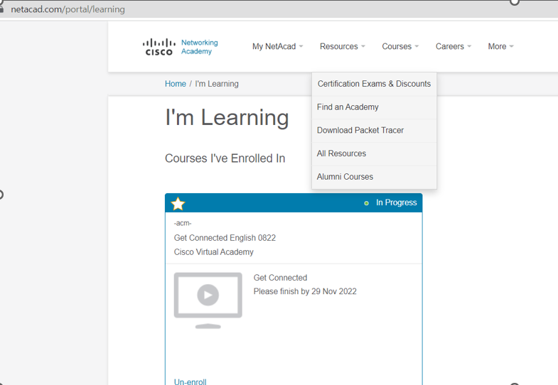Screen dimensions: 558x385
Task: Go to Home breadcrumb link
Action: (175, 84)
